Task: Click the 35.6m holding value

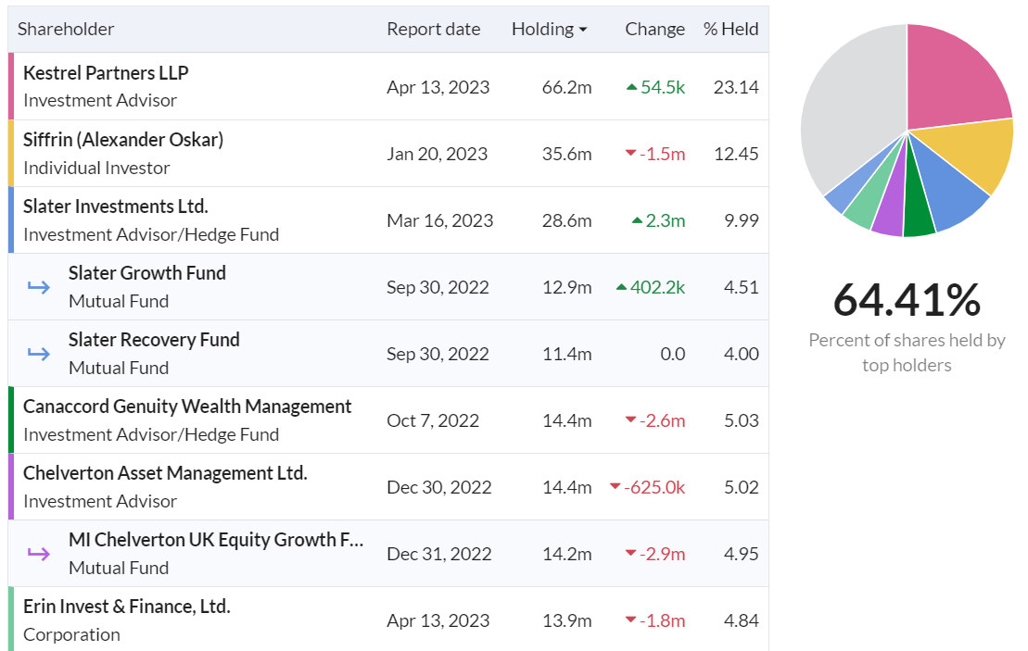Action: (x=566, y=154)
